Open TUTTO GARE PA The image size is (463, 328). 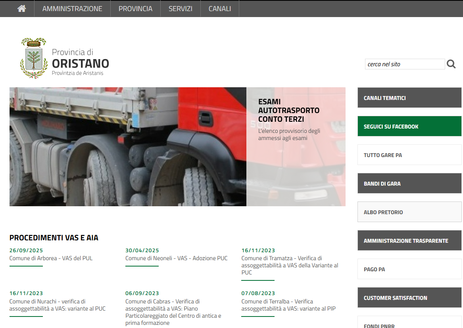click(x=409, y=155)
